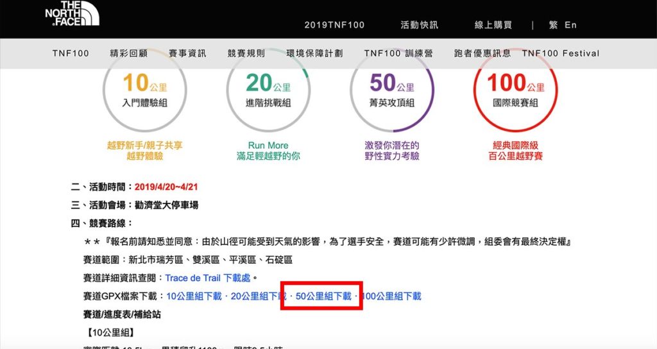Open 精彩回顧 in sub-navigation

(128, 54)
